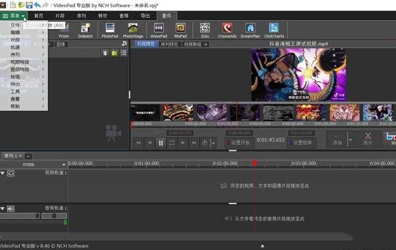Launch the PhotoPad suite icon
This screenshot has width=396, height=250.
[110, 30]
